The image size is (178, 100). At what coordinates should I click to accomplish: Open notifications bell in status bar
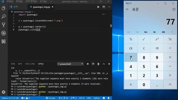pyautogui.click(x=108, y=98)
